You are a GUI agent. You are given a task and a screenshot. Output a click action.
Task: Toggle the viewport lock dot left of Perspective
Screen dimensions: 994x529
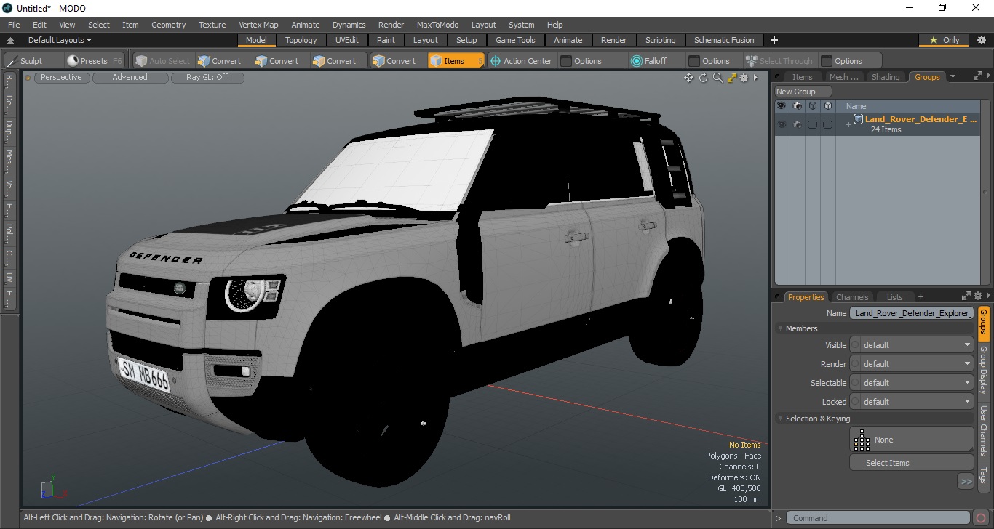[28, 78]
